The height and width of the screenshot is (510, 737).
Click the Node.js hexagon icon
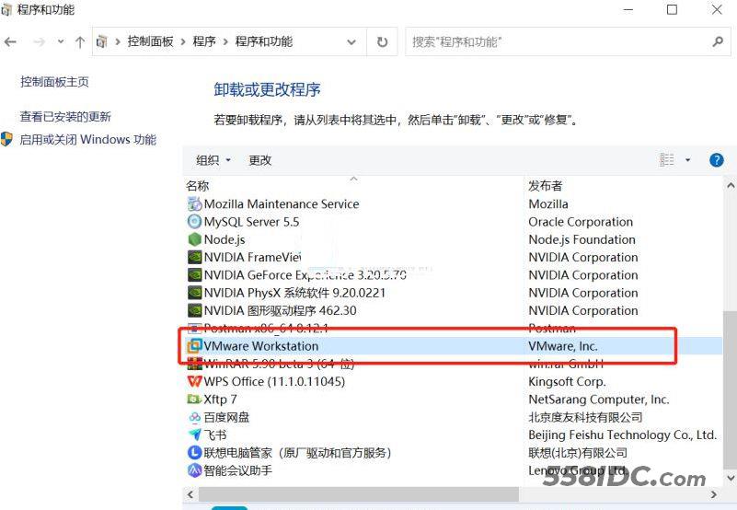194,239
